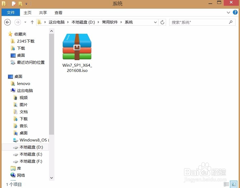
Task: Open 2345下载 folder in favorites
Action: [26, 41]
